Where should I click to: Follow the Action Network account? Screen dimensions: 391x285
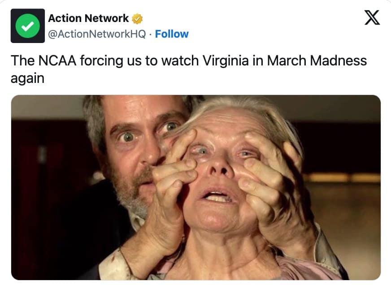tap(172, 34)
